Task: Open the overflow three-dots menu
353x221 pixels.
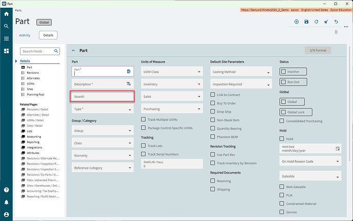Action: [346, 27]
